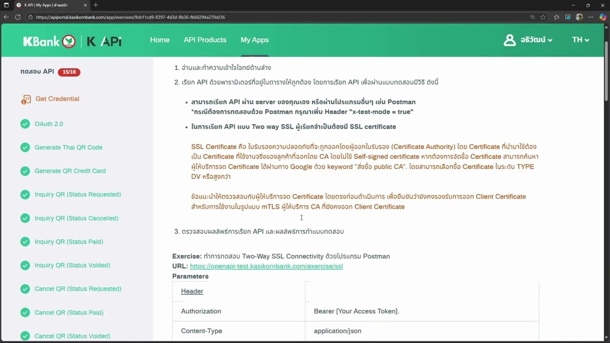The image size is (610, 343).
Task: Open API Products menu
Action: (205, 40)
